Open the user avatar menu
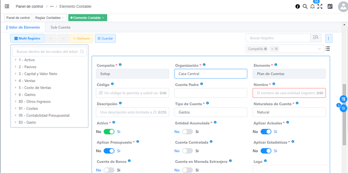The width and height of the screenshot is (348, 173). pos(343,6)
